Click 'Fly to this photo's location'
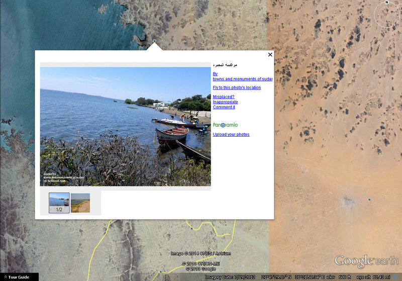402x281 pixels. [237, 87]
